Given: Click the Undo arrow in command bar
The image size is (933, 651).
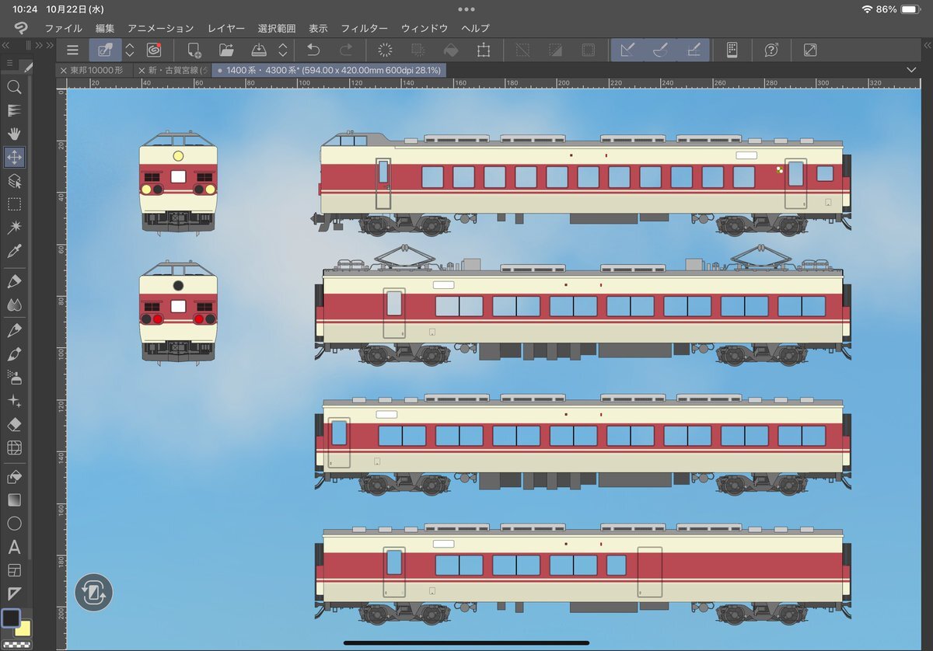Looking at the screenshot, I should [313, 50].
